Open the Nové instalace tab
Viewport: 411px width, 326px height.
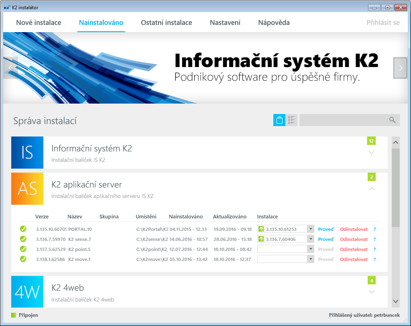(x=39, y=22)
